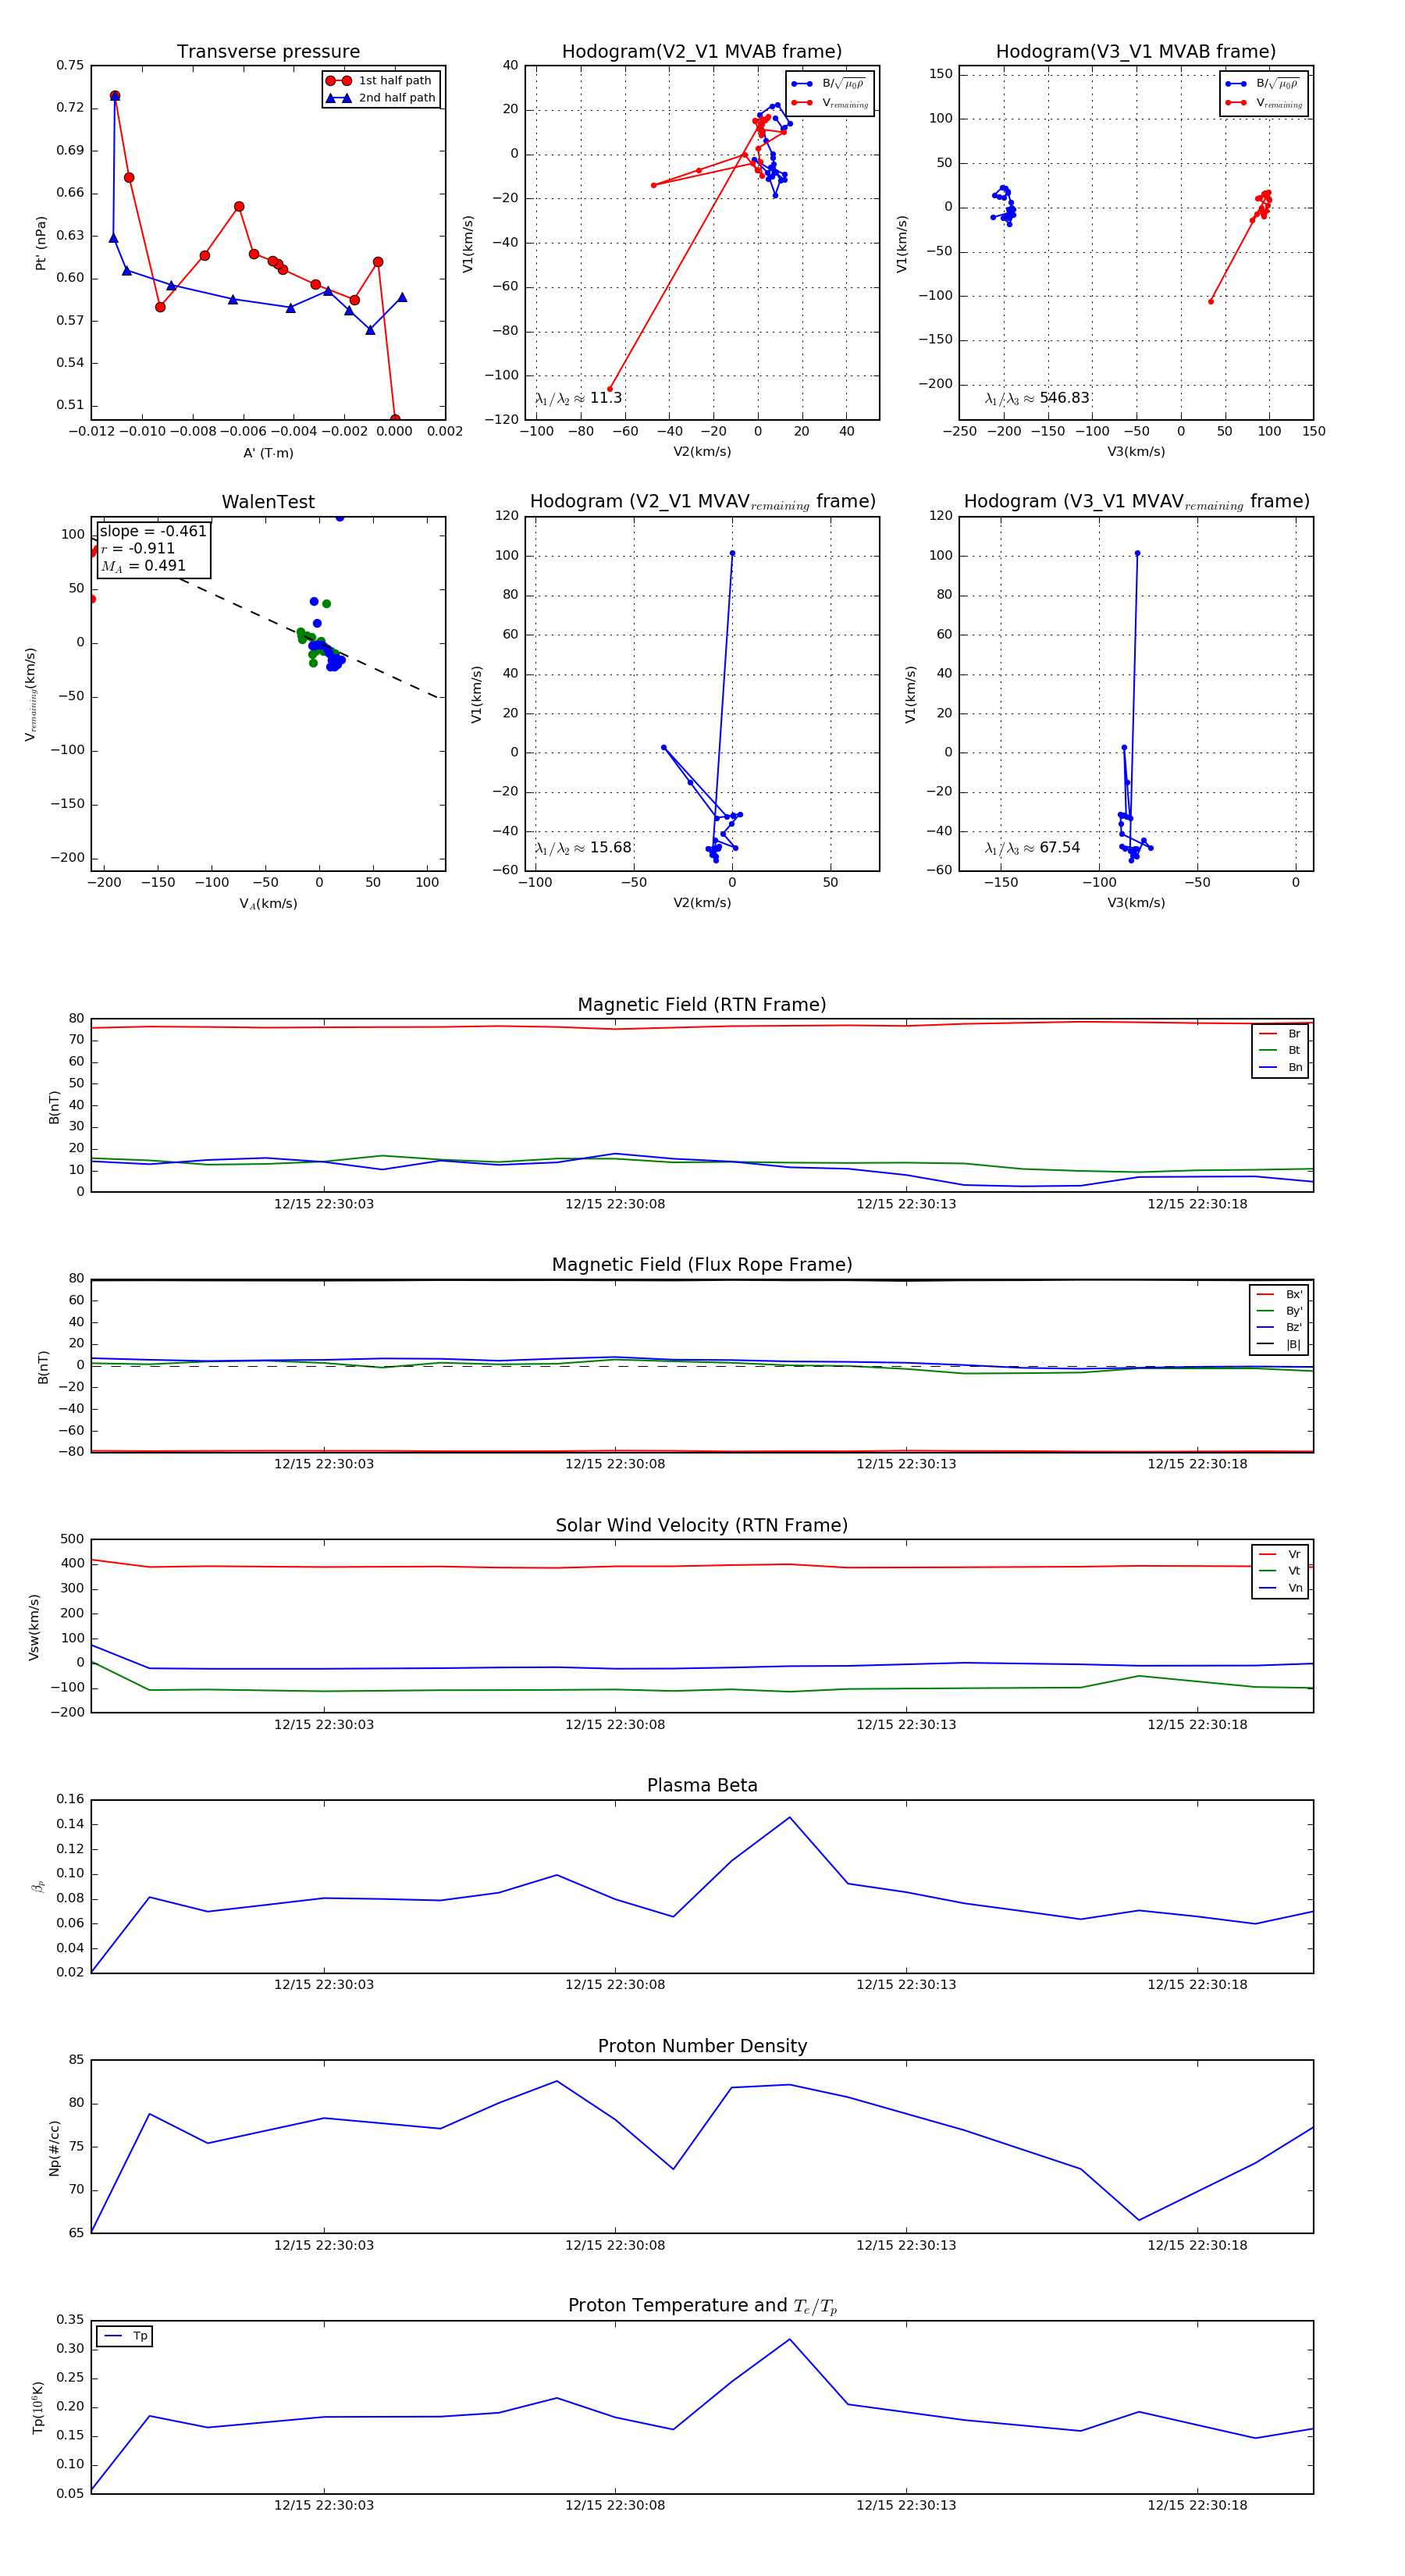The width and height of the screenshot is (1405, 2576).
Task: Click the eigenvalue ratio annotation "546.83"
Action: [1037, 398]
